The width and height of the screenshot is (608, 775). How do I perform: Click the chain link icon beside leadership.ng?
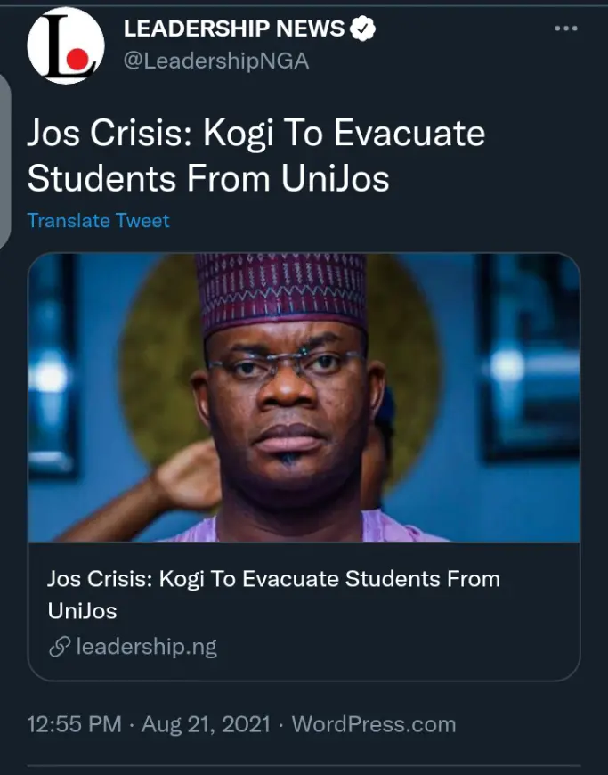click(60, 647)
